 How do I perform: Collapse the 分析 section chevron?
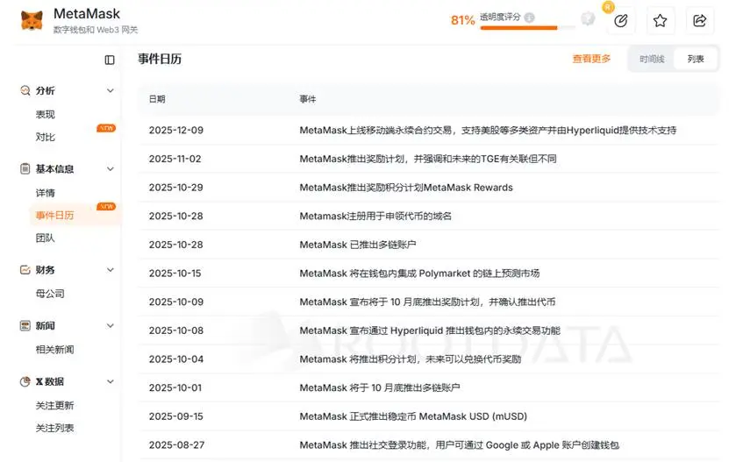click(x=111, y=91)
